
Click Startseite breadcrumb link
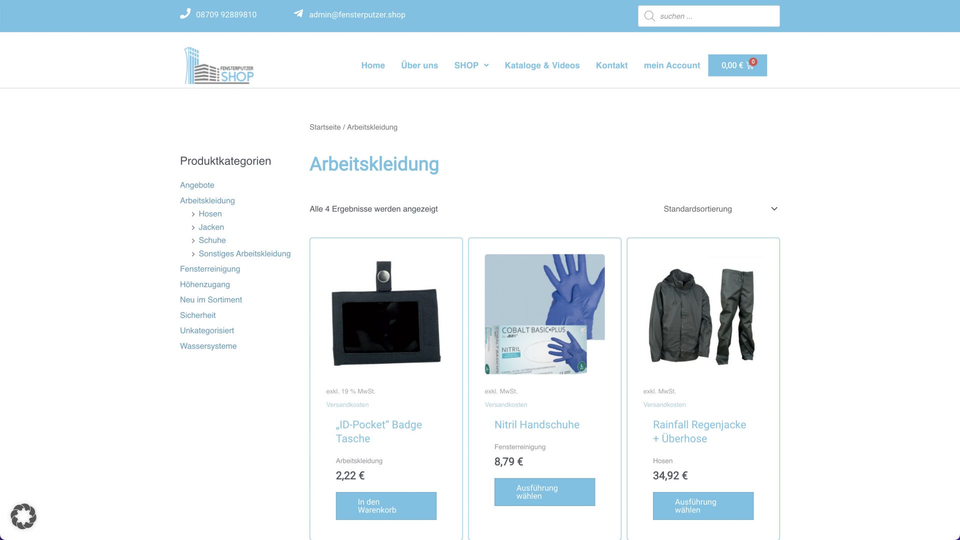pos(325,127)
